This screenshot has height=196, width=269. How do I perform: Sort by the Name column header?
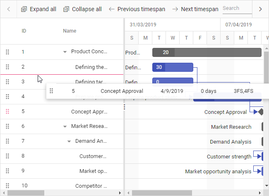point(70,31)
